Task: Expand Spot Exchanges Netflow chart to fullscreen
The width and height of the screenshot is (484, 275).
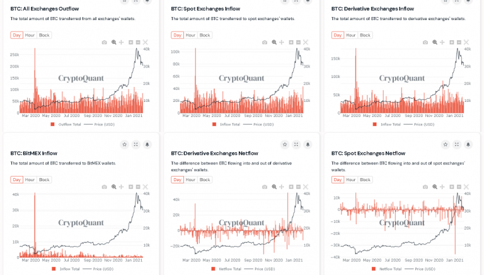Action: pyautogui.click(x=457, y=144)
